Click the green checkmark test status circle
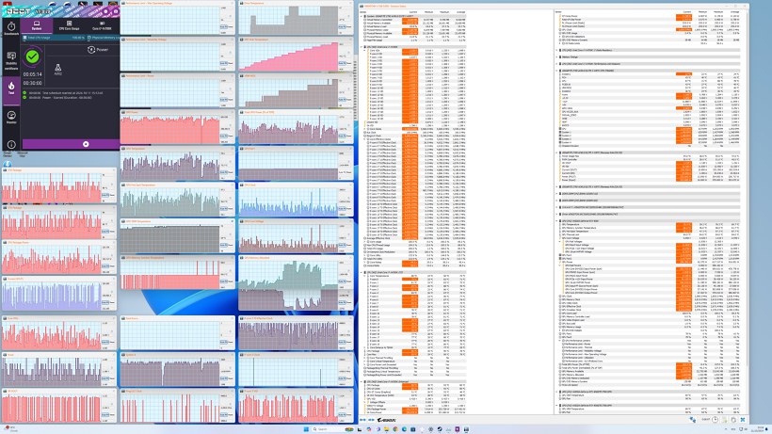Viewport: 772px width, 434px height. click(34, 56)
